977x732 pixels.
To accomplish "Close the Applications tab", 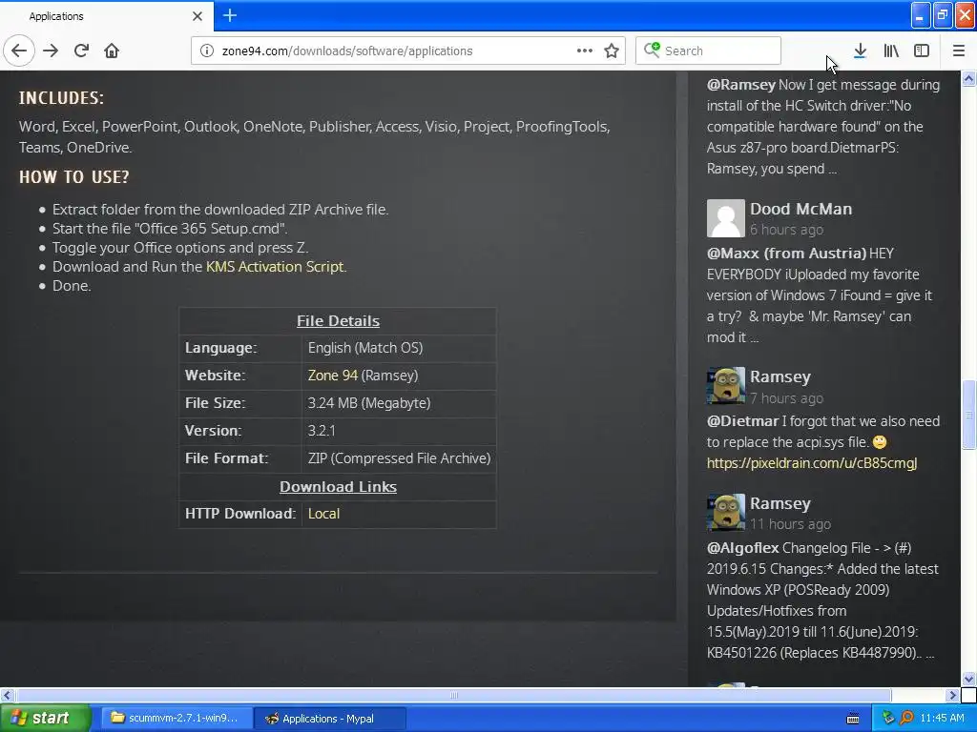I will 197,16.
